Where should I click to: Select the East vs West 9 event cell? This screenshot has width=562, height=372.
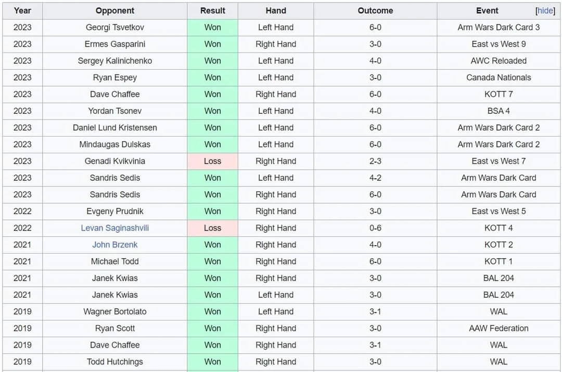498,44
